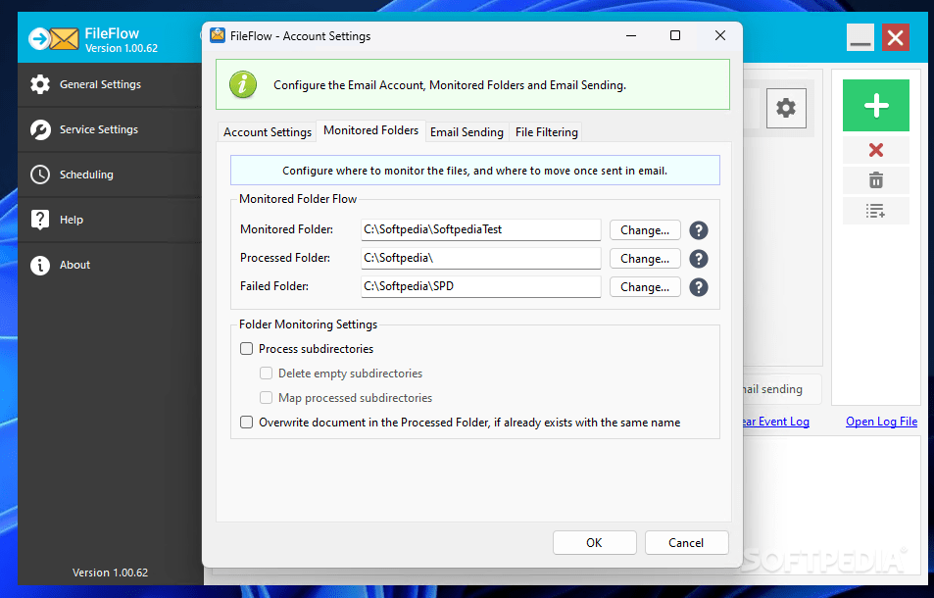Click the dialog title bar FileFlow icon
934x598 pixels.
tap(218, 35)
